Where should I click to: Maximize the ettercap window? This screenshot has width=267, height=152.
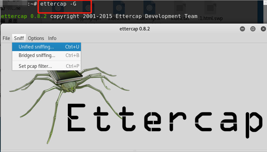(x=253, y=29)
